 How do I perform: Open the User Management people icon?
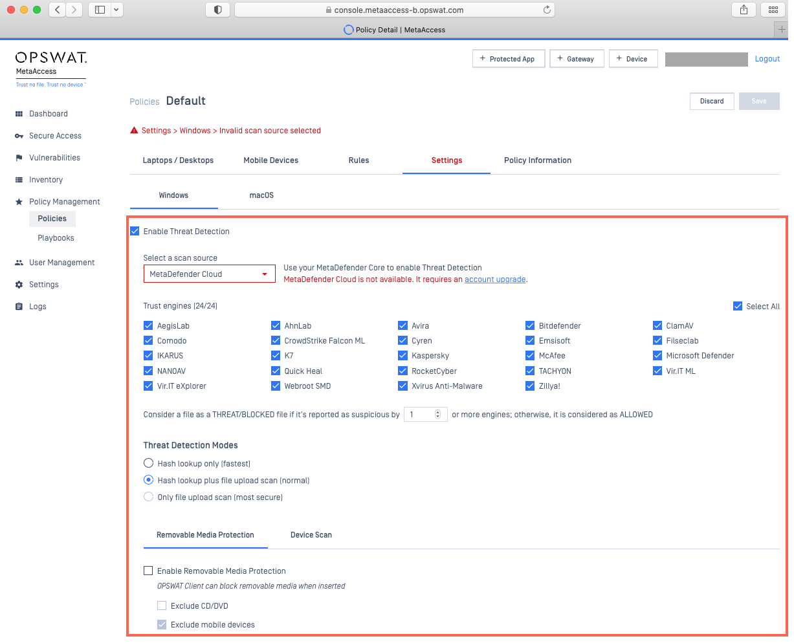[19, 263]
